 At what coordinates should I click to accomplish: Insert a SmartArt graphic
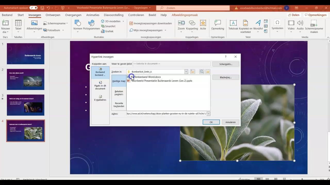pos(108,26)
